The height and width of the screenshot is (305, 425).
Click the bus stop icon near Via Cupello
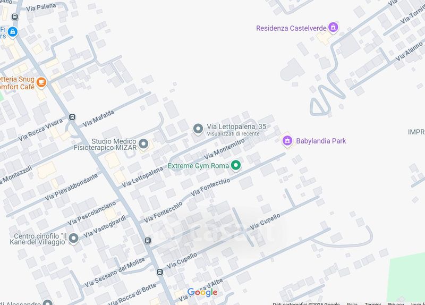160,272
